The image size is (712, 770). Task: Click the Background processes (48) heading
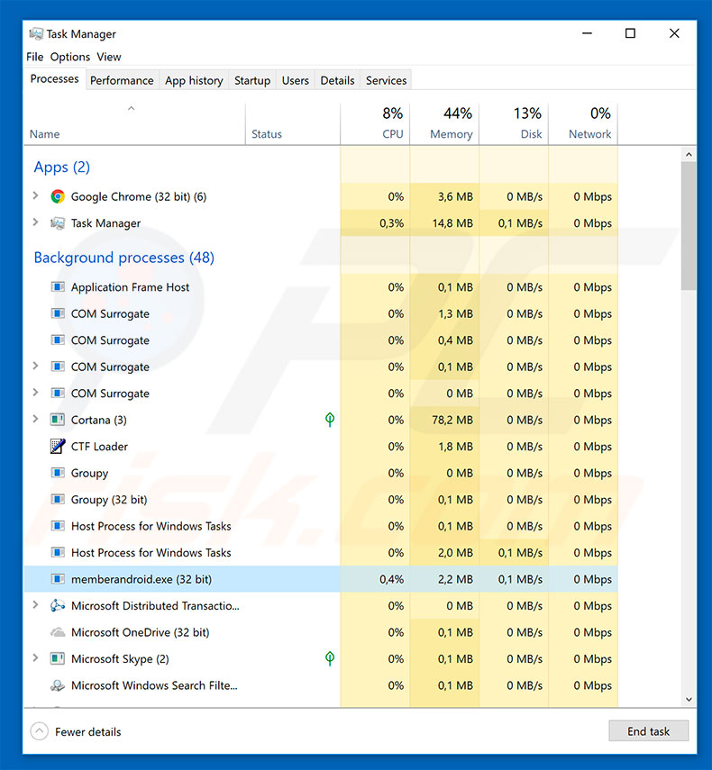(x=123, y=258)
